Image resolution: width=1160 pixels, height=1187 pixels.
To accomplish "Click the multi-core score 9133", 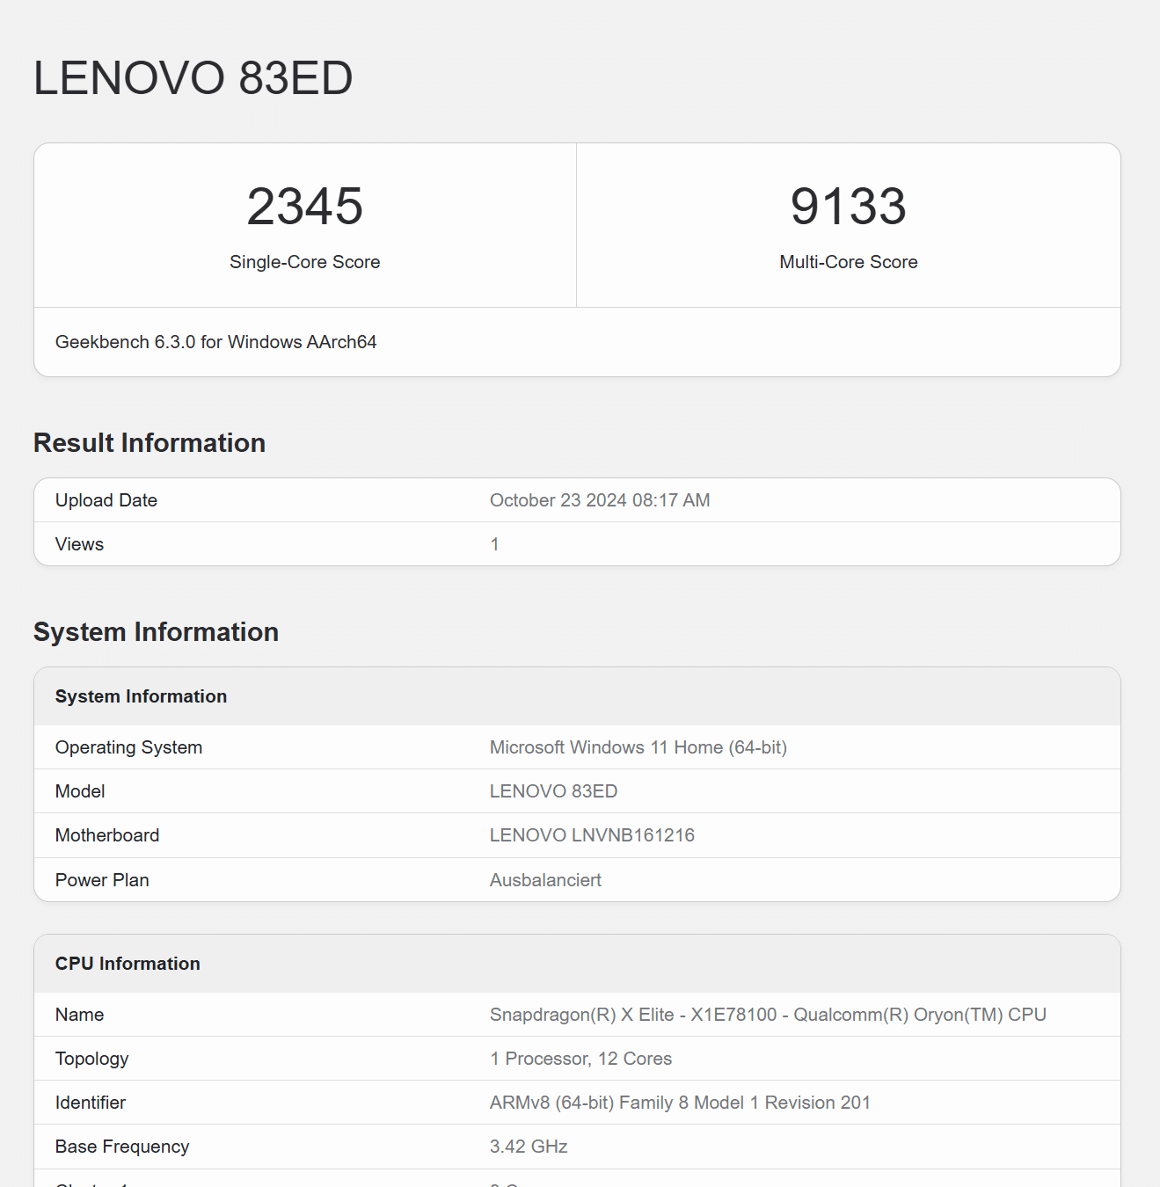I will click(x=848, y=206).
